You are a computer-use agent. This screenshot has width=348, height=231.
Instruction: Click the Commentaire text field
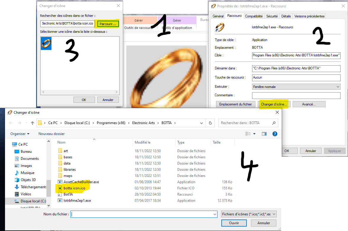(x=296, y=95)
